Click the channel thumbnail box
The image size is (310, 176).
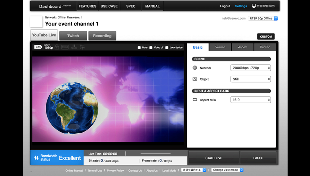pos(36,22)
